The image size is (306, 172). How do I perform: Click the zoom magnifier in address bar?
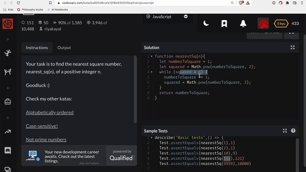[232, 3]
